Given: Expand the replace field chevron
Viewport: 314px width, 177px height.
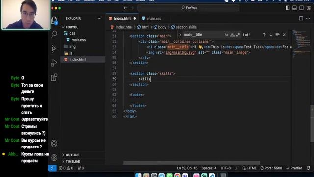Looking at the screenshot, I should pos(180,35).
